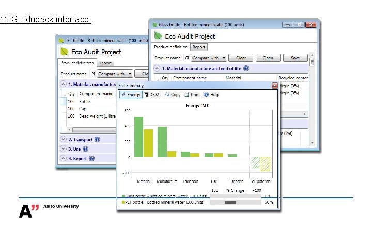
Task: Toggle the 4. Report section chevron
Action: click(x=63, y=158)
